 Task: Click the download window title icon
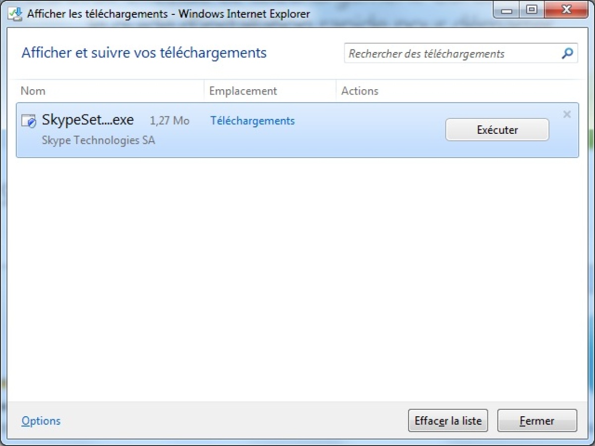[x=16, y=13]
